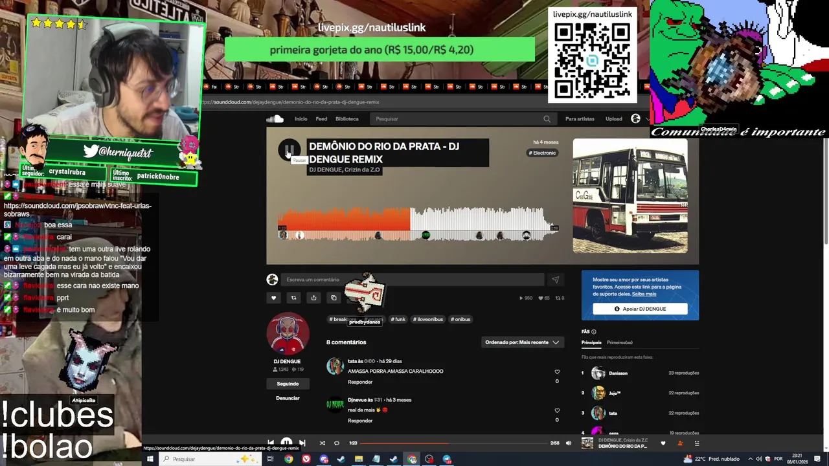Open the Windows Start menu
Viewport: 829px width, 466px height.
point(150,459)
